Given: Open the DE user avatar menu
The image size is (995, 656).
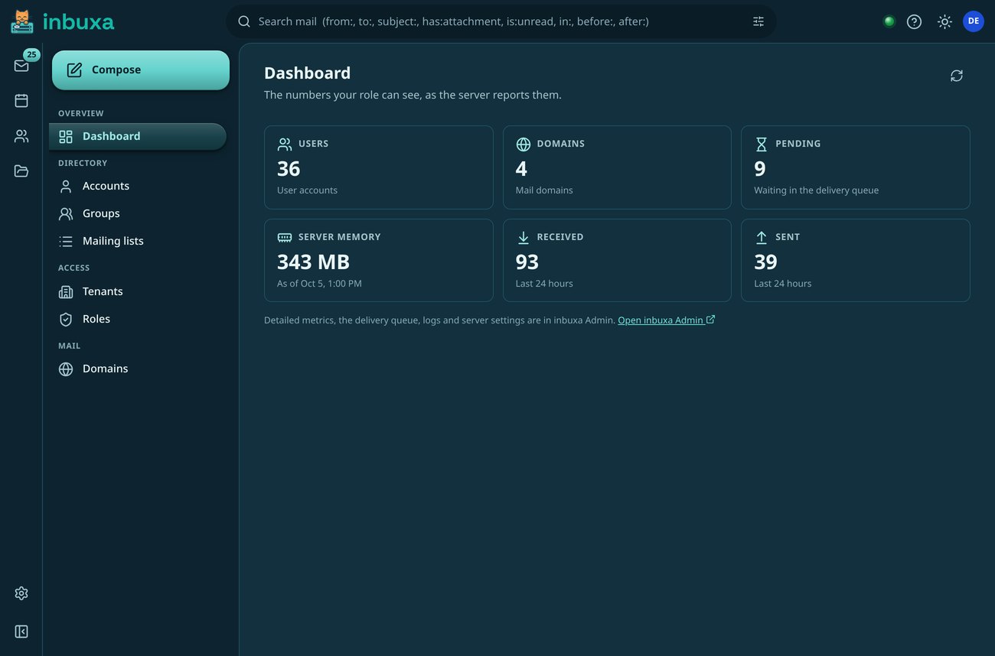Looking at the screenshot, I should 974,21.
